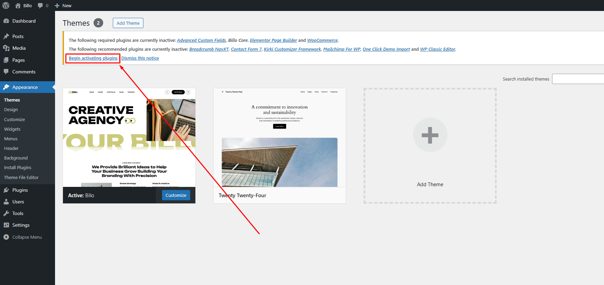Click the comments bubble icon in admin bar
The height and width of the screenshot is (285, 604).
pyautogui.click(x=41, y=5)
